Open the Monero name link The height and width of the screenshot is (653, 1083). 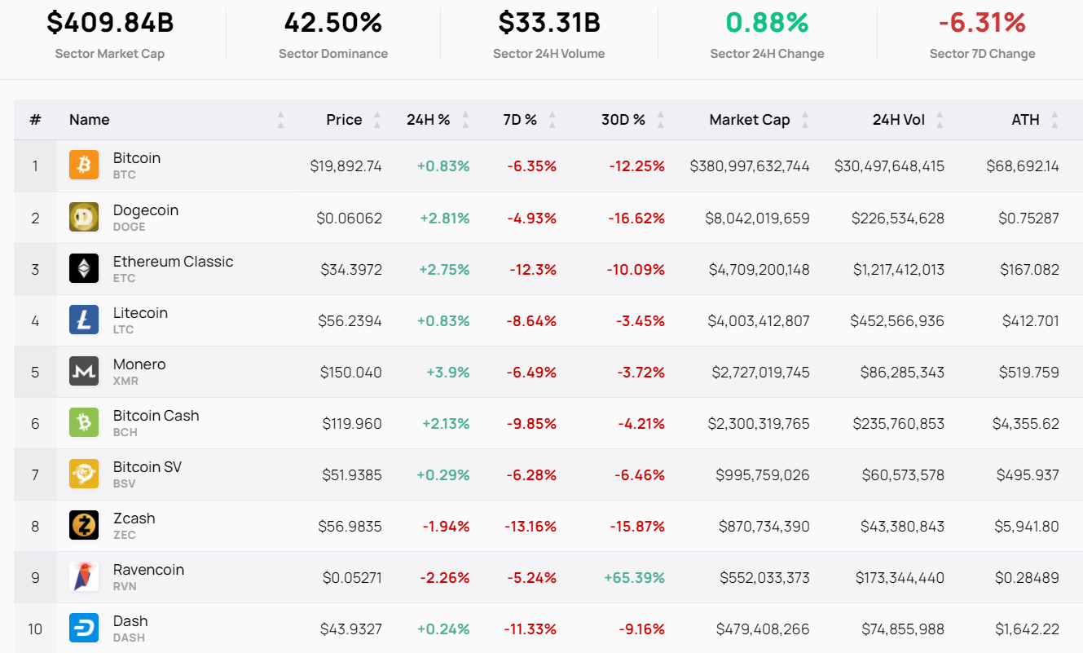(139, 364)
